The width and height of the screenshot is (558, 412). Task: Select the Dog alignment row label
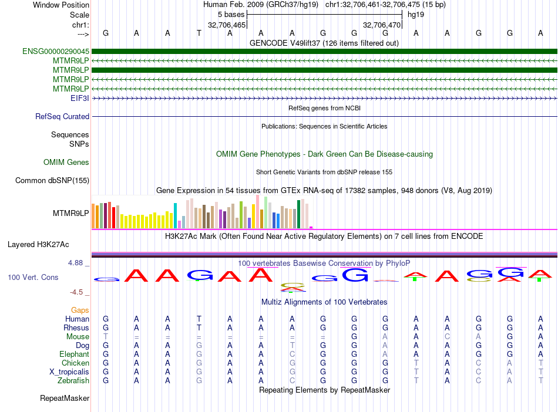82,345
